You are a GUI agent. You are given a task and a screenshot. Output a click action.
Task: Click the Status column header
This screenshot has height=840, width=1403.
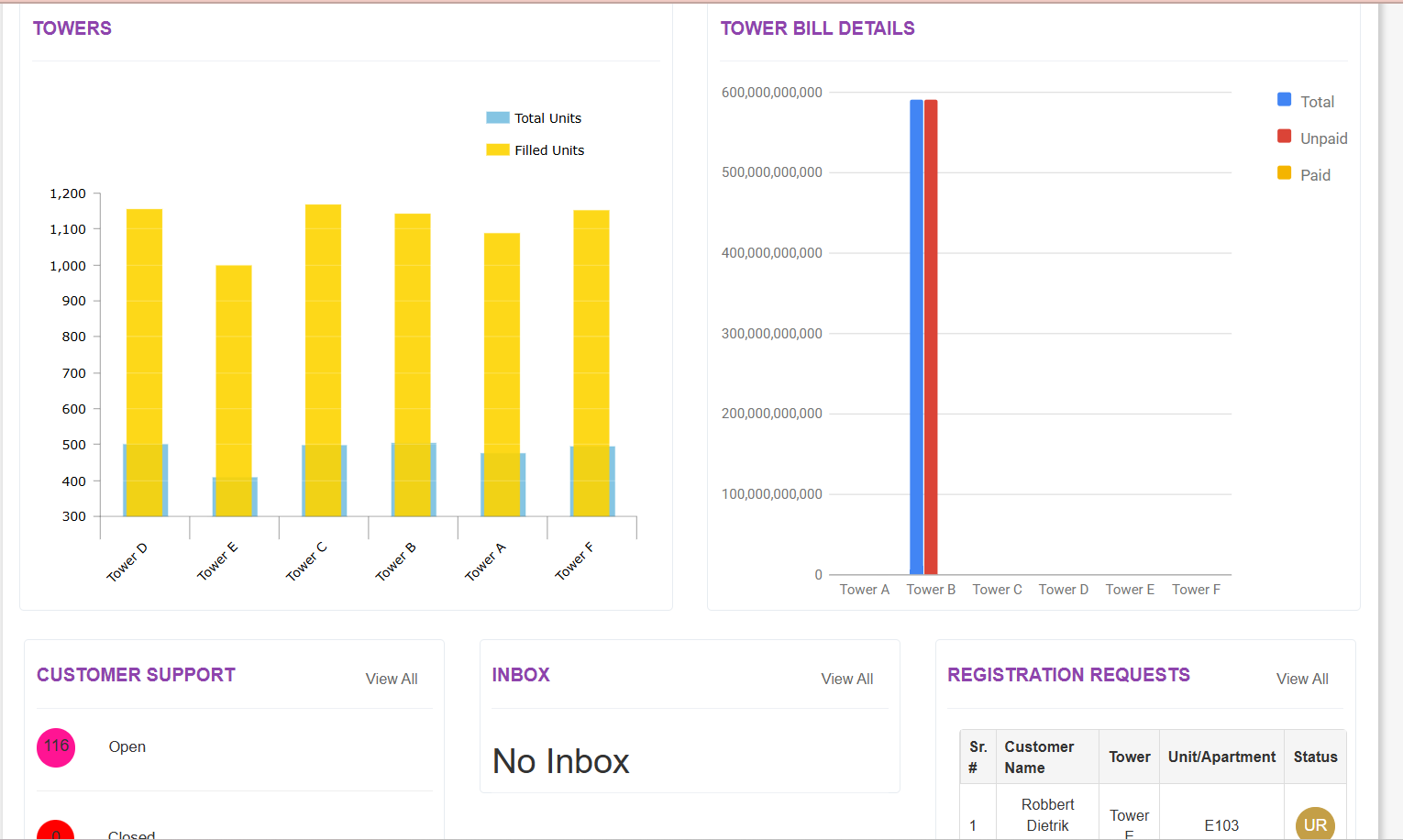tap(1315, 757)
